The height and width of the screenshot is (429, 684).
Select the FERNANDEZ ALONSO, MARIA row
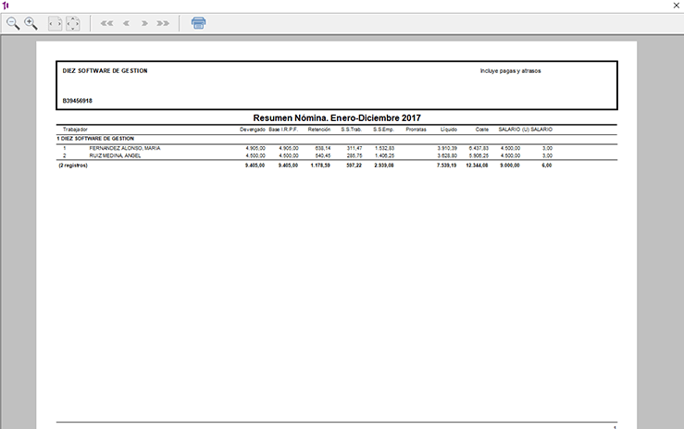pos(124,148)
